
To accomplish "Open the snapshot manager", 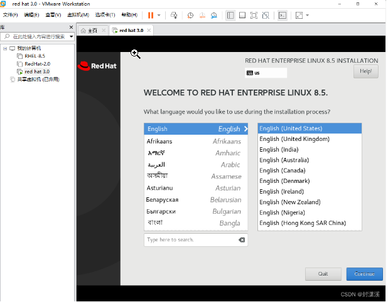I will tap(214, 15).
